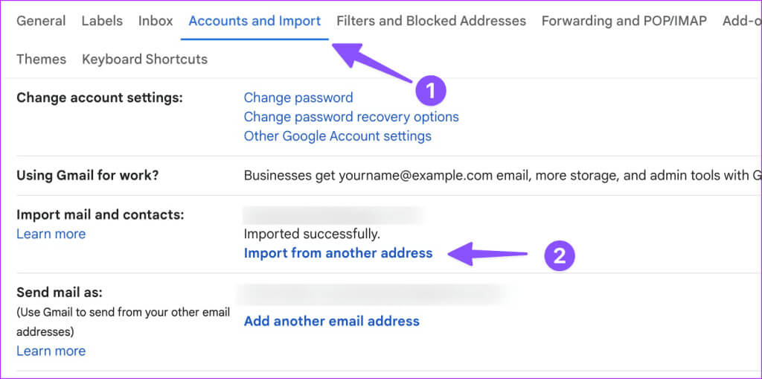Select the Accounts and Import tab
This screenshot has height=379, width=762.
[x=254, y=21]
